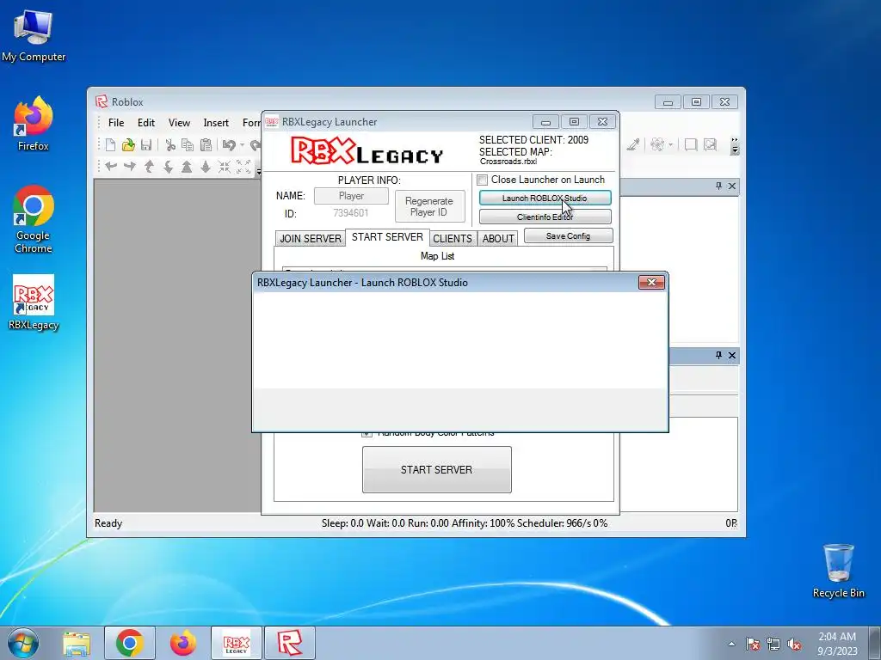
Task: Open the Clientinfo Editor button
Action: click(545, 217)
